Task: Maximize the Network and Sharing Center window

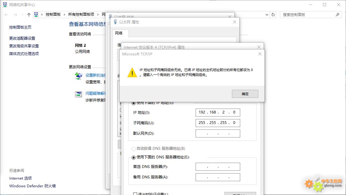Action: pyautogui.click(x=324, y=5)
